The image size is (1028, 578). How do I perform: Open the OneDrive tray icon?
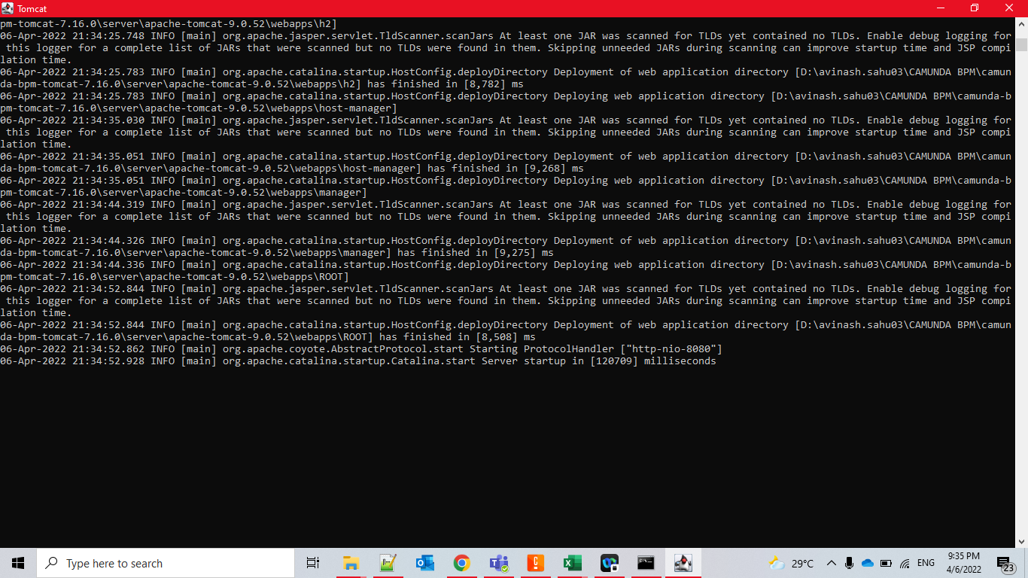tap(867, 563)
